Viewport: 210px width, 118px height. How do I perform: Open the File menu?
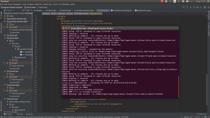click(2, 4)
